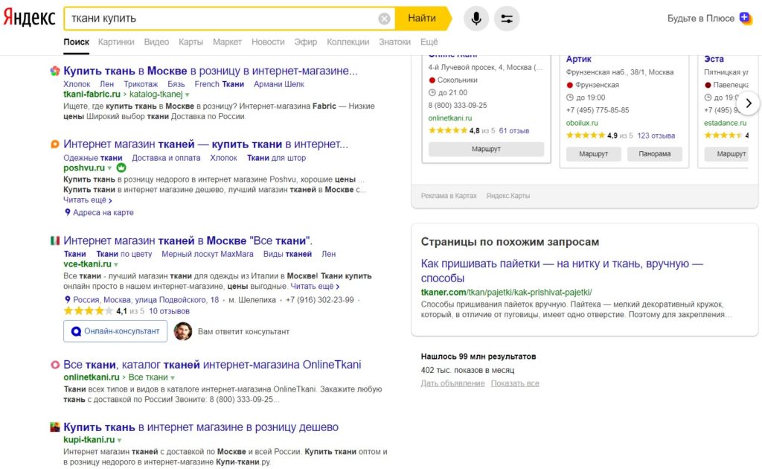Open the 'Карты' tab

click(x=190, y=42)
